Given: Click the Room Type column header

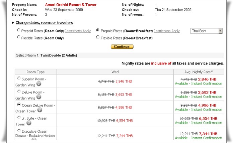Looking at the screenshot, I should pos(36,72).
